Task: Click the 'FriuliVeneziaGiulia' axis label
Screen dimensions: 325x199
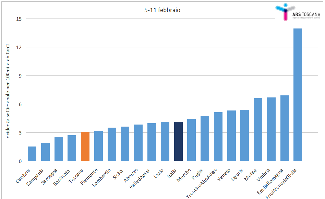Action: pyautogui.click(x=281, y=184)
